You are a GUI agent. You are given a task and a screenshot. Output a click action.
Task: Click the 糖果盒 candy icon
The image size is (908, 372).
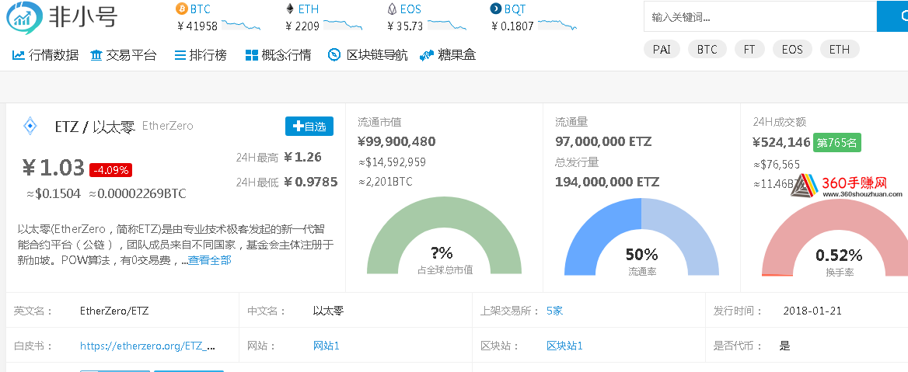pos(427,56)
